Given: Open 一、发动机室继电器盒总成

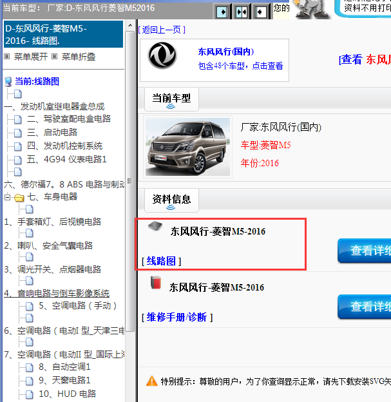Looking at the screenshot, I should tap(54, 106).
